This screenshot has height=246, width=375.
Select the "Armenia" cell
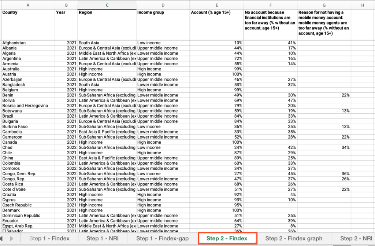point(28,64)
